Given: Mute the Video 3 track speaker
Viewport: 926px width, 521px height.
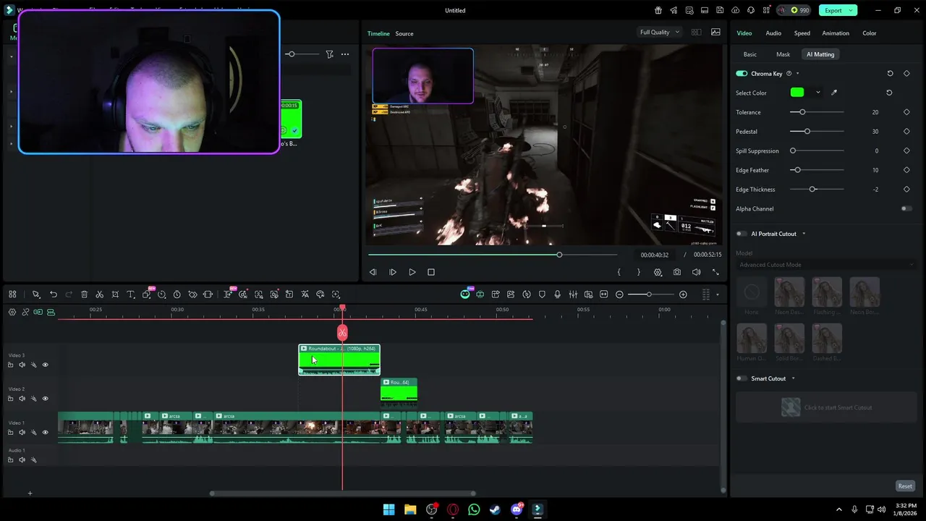Looking at the screenshot, I should tap(22, 365).
